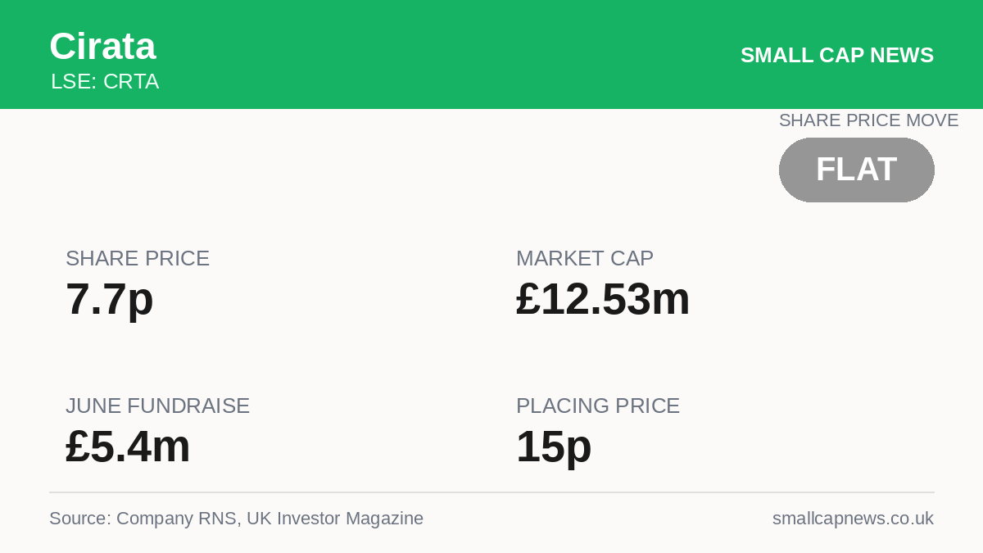The width and height of the screenshot is (983, 553).
Task: Click the JUNE FUNDRAISE label
Action: click(157, 406)
